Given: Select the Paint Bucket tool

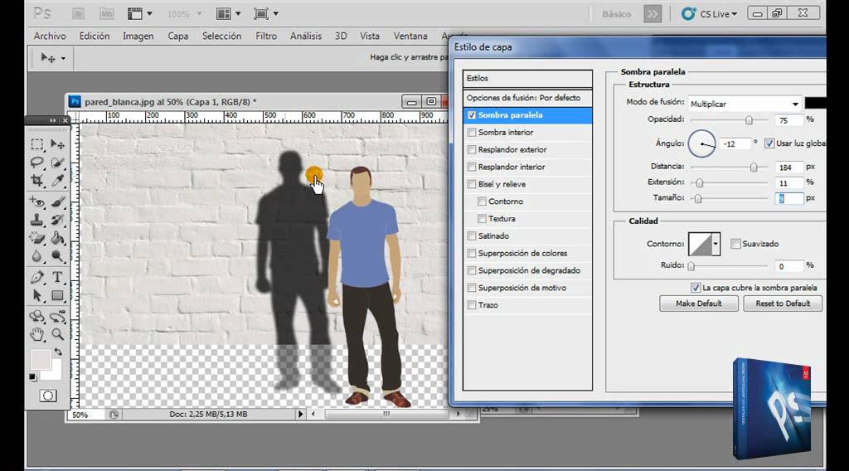Looking at the screenshot, I should 57,238.
